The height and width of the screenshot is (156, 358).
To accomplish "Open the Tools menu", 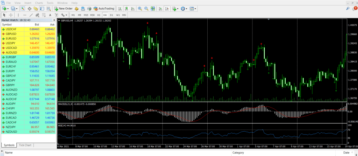I will (50, 3).
